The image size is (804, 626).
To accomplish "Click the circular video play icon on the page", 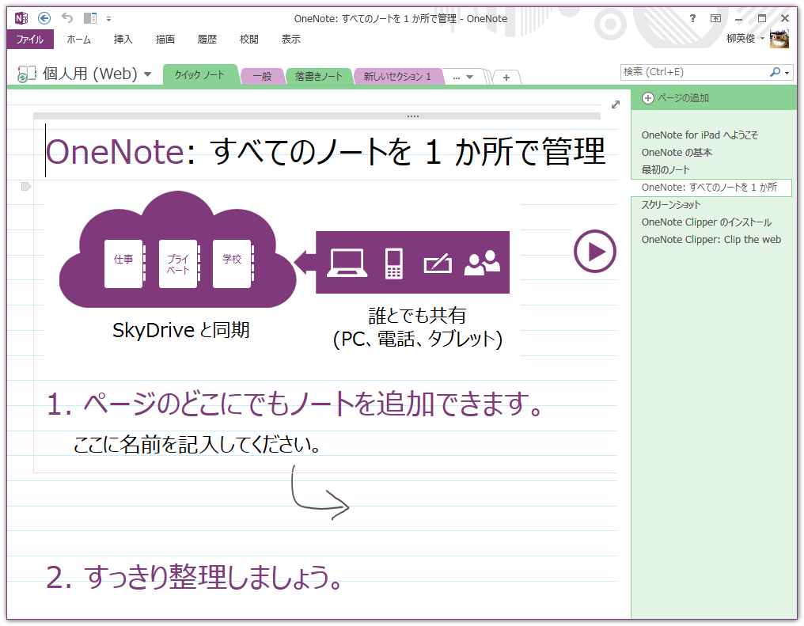I will click(594, 251).
